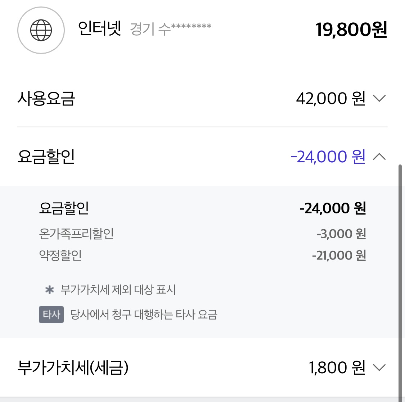Click the internet globe icon
The width and height of the screenshot is (405, 402).
pyautogui.click(x=41, y=30)
